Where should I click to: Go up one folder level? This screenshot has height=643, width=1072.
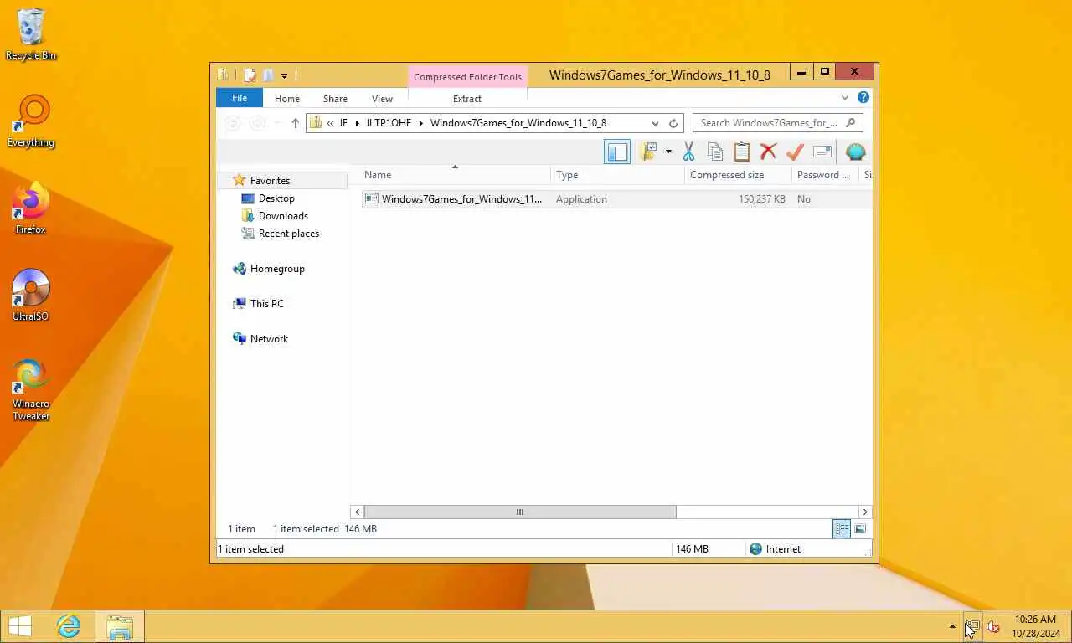(x=295, y=123)
